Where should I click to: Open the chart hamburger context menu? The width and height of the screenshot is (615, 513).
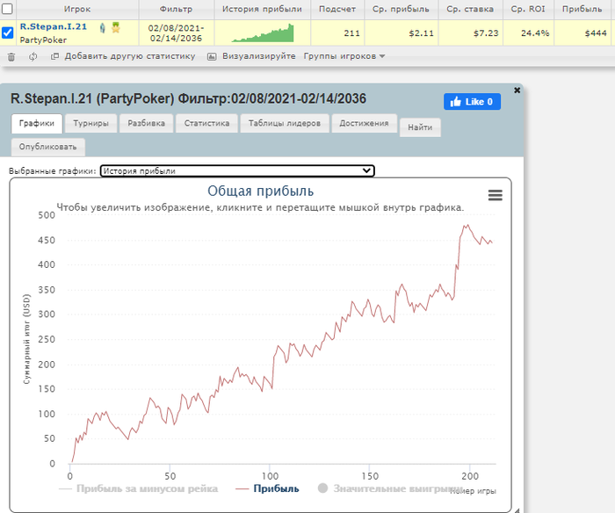[x=495, y=195]
